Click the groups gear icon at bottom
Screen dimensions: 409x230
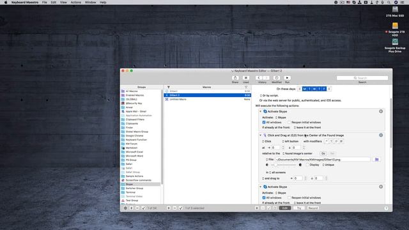[x=125, y=208]
